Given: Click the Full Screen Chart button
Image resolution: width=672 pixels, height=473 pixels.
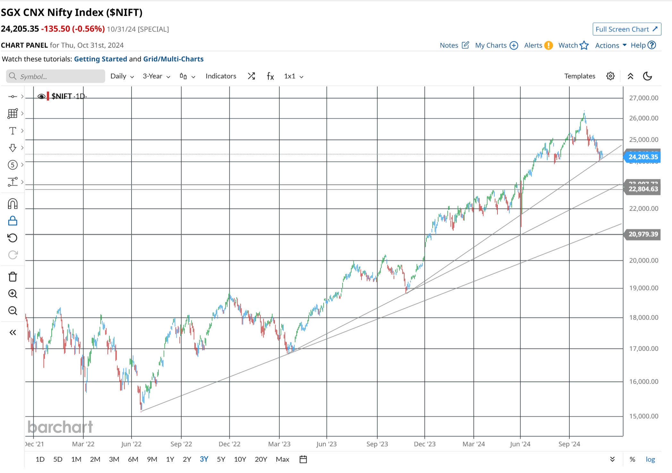Looking at the screenshot, I should coord(626,29).
